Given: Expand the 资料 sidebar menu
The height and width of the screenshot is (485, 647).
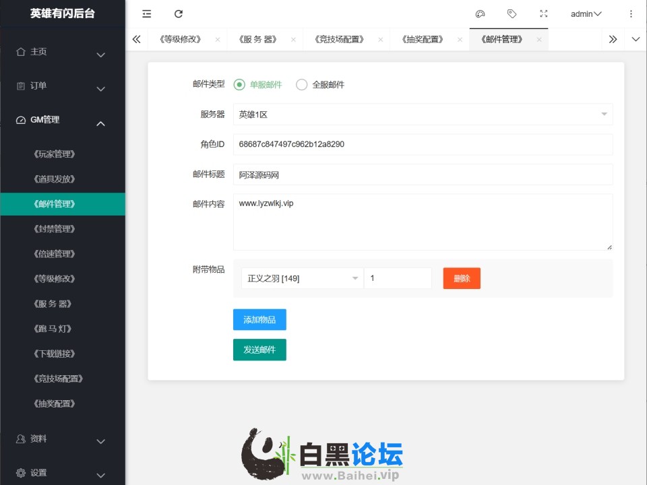Looking at the screenshot, I should pyautogui.click(x=63, y=439).
